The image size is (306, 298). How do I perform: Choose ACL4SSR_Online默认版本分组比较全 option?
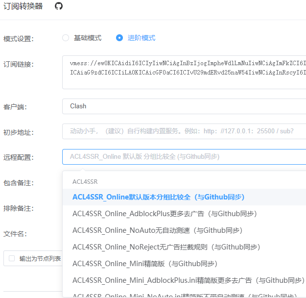point(184,197)
